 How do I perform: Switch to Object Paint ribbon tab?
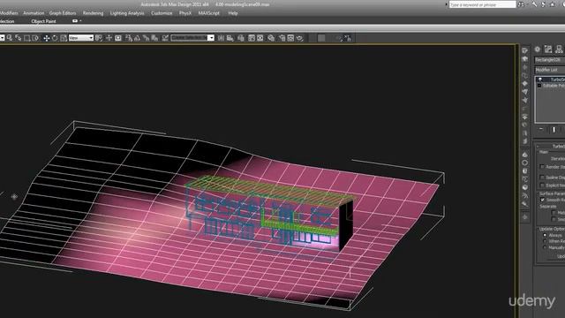pyautogui.click(x=43, y=21)
